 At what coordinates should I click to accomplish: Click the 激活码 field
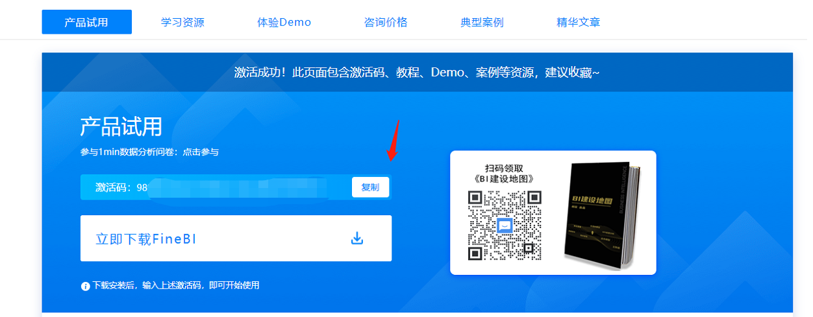pyautogui.click(x=236, y=187)
